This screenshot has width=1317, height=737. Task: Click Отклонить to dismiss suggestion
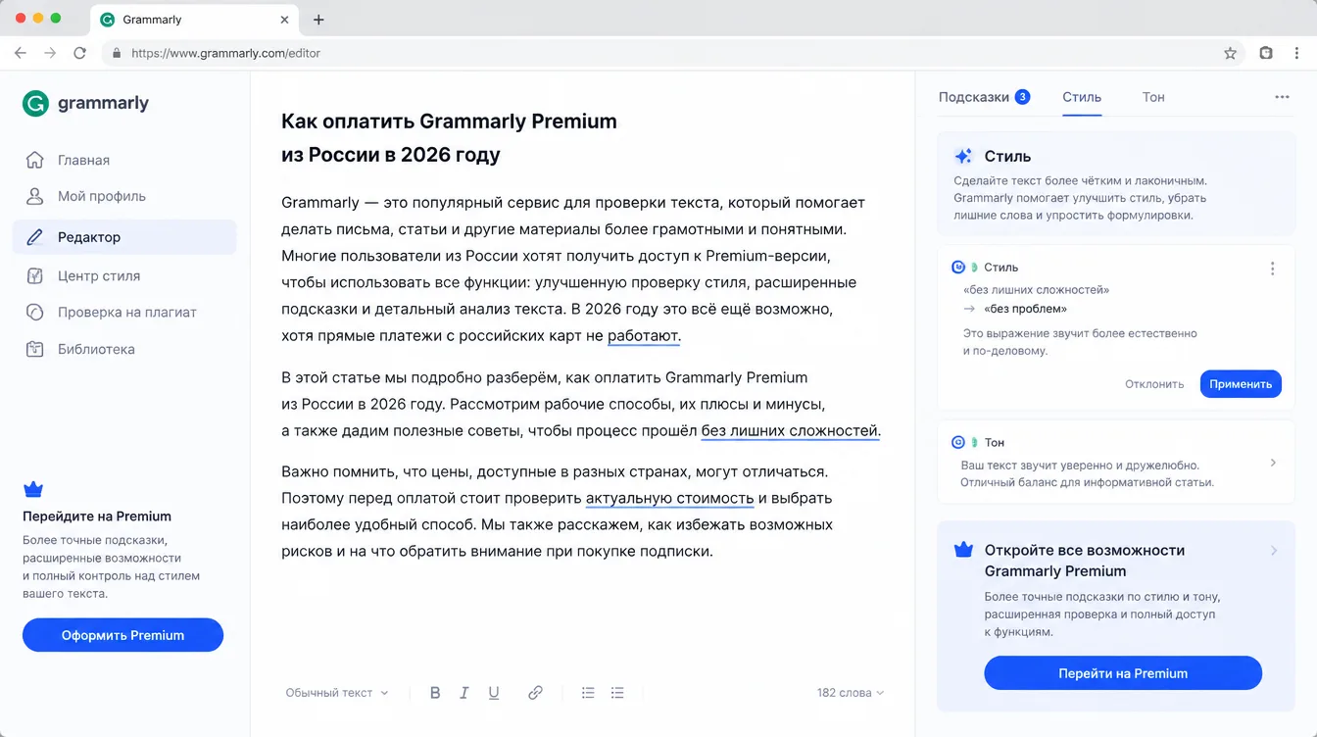click(1154, 384)
